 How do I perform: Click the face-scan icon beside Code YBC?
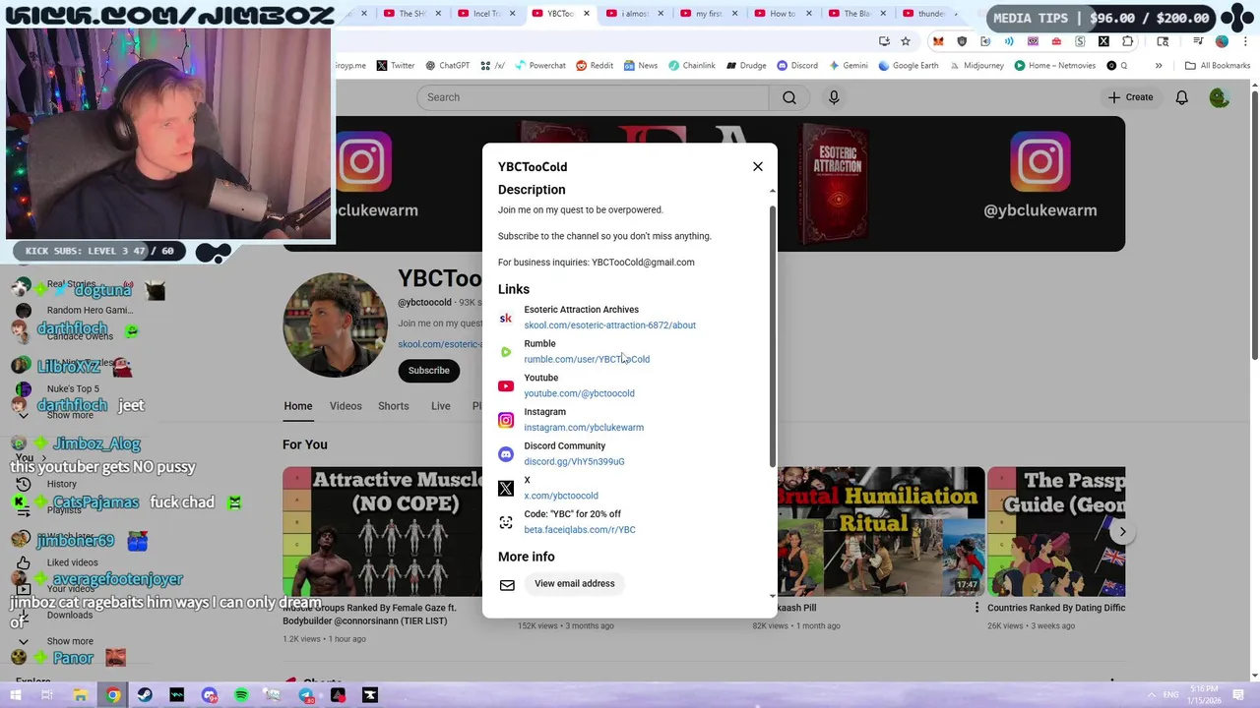[x=506, y=522]
